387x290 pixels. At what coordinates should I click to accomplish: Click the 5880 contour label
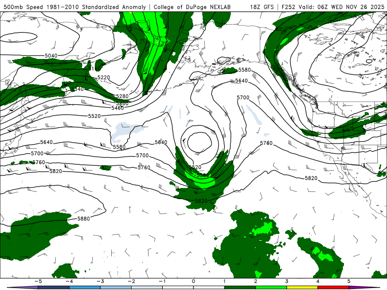[x=83, y=218]
